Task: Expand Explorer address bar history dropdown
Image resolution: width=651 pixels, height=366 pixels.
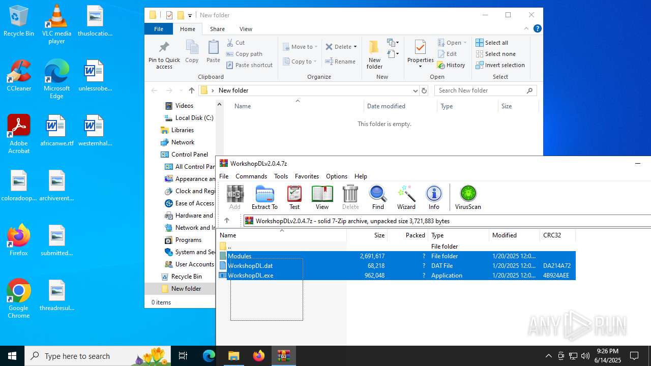Action: [415, 90]
